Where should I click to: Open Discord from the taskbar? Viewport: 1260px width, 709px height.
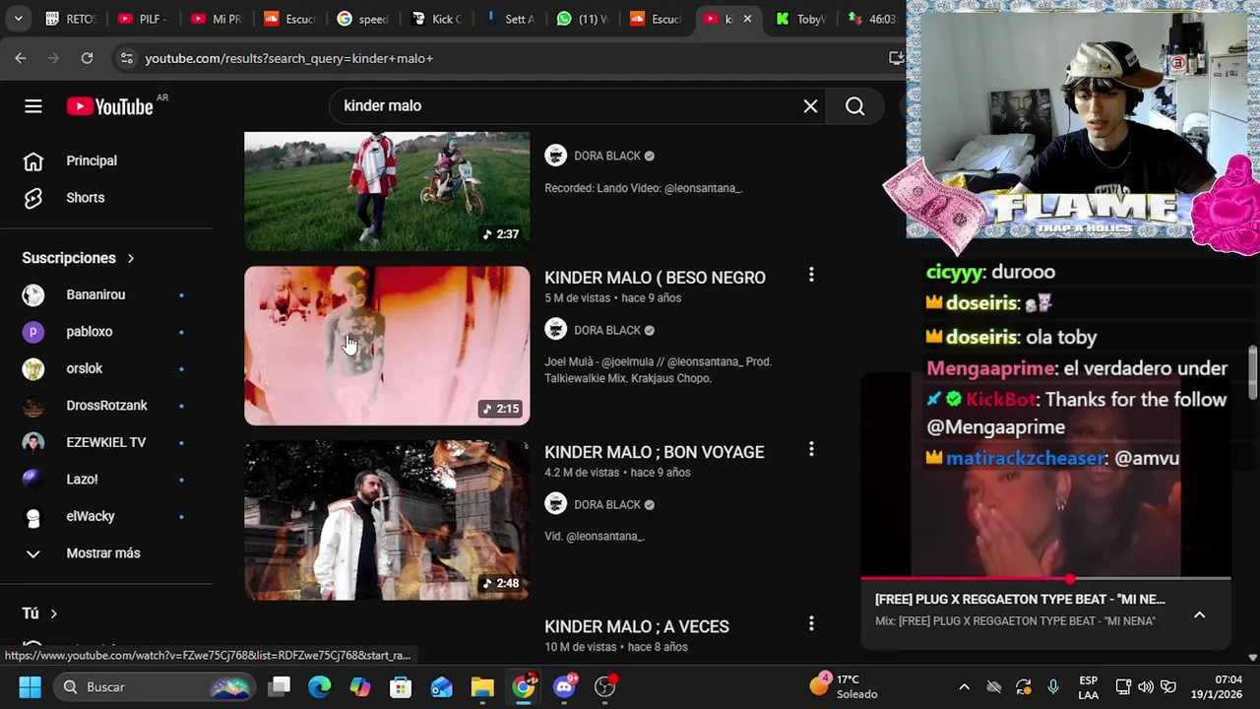pyautogui.click(x=564, y=686)
